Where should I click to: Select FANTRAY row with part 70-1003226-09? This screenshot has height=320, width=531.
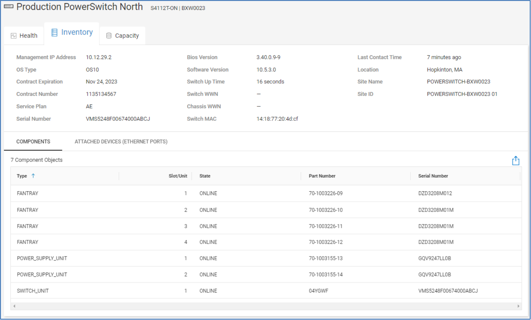266,193
